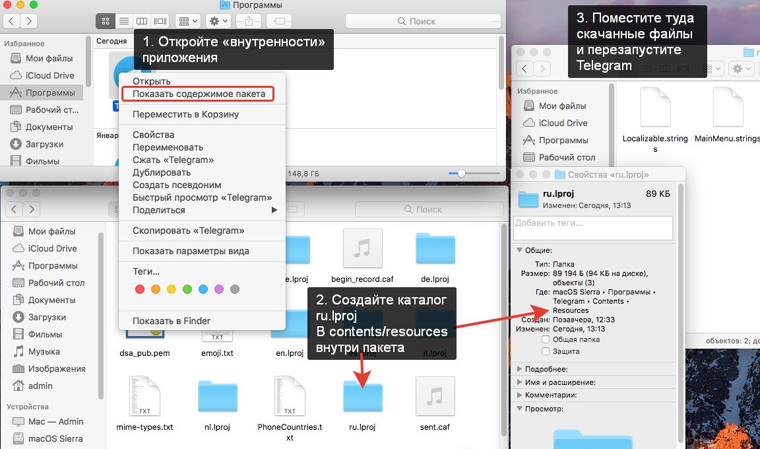Screen dimensions: 760x449
Task: Pick the orange tag color dot
Action: pos(156,289)
